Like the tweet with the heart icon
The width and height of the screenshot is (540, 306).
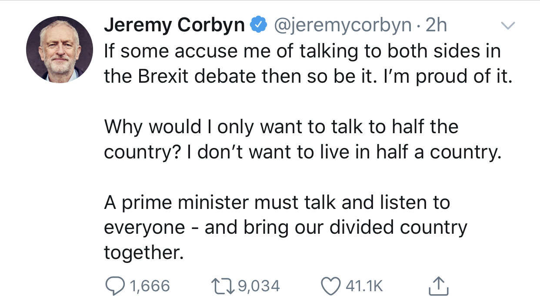click(330, 286)
